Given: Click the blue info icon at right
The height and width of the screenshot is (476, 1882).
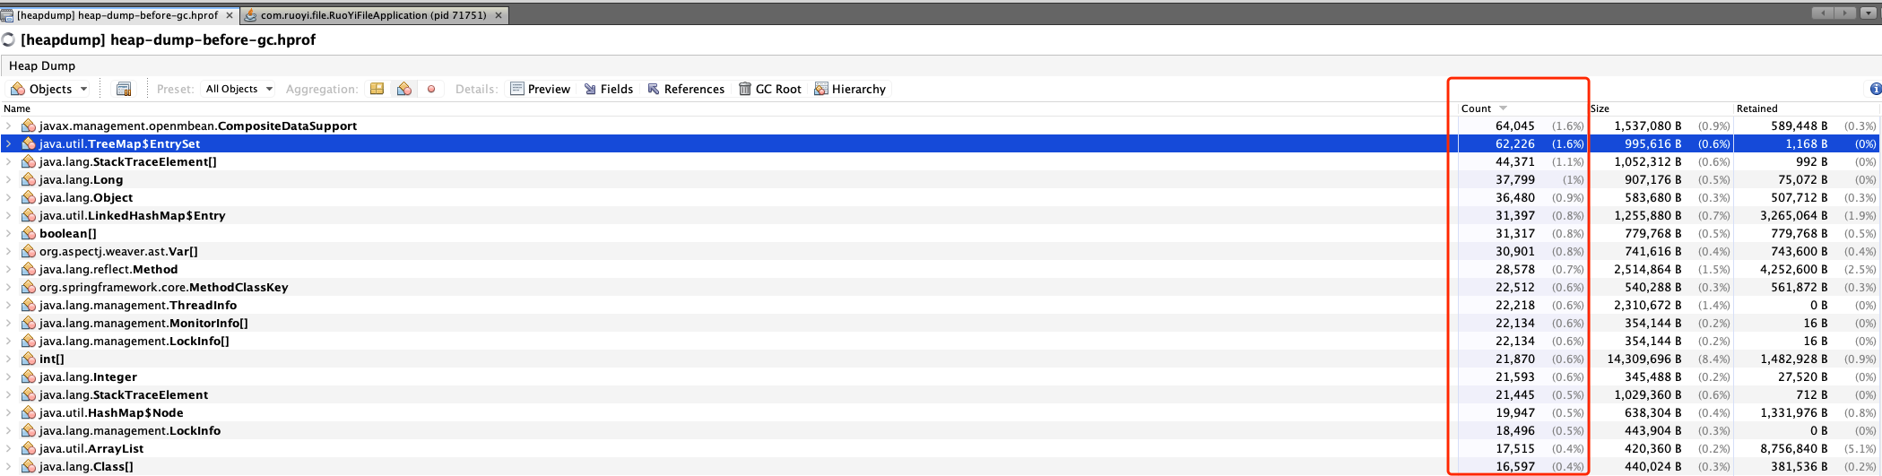Looking at the screenshot, I should [x=1875, y=89].
